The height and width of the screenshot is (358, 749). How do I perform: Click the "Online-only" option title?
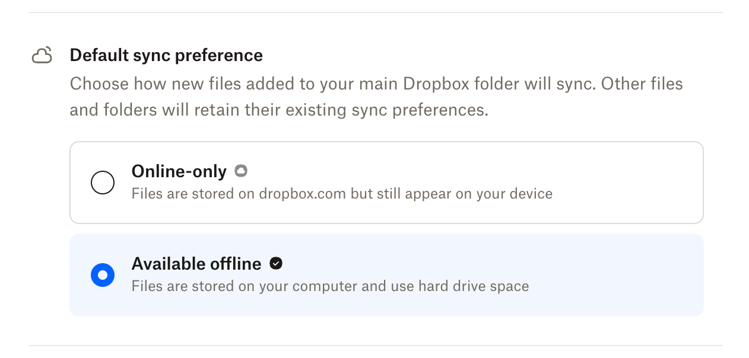179,171
